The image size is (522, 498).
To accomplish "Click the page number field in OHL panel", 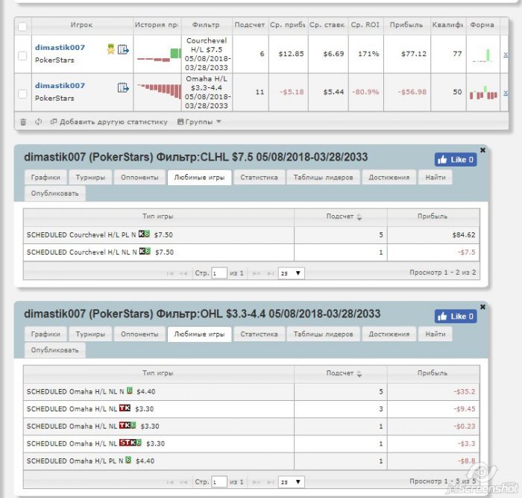I will click(x=219, y=483).
